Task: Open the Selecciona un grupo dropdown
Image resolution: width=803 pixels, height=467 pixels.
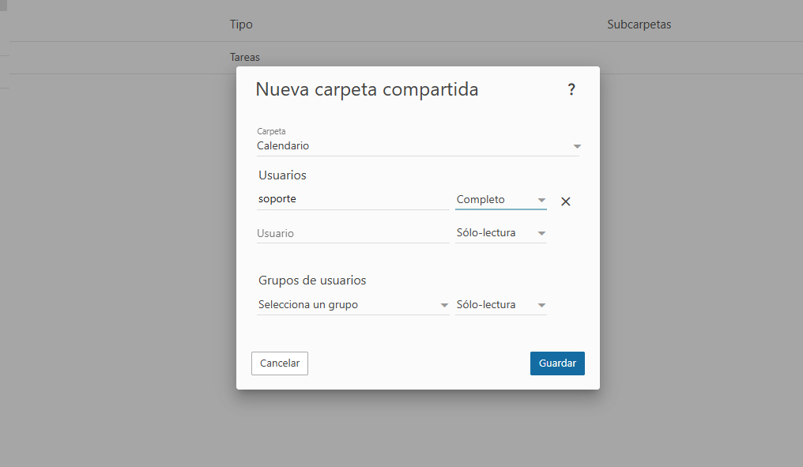Action: coord(352,305)
